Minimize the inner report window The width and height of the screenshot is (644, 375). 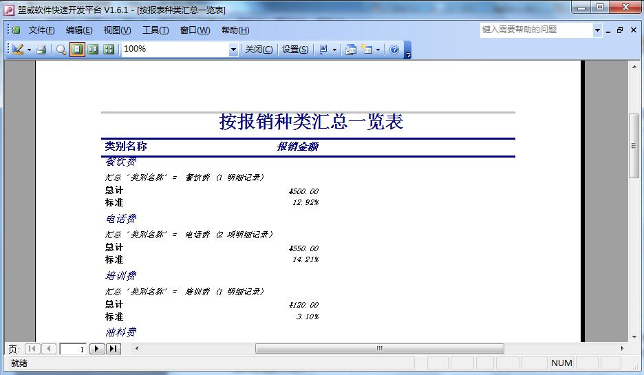pyautogui.click(x=608, y=30)
